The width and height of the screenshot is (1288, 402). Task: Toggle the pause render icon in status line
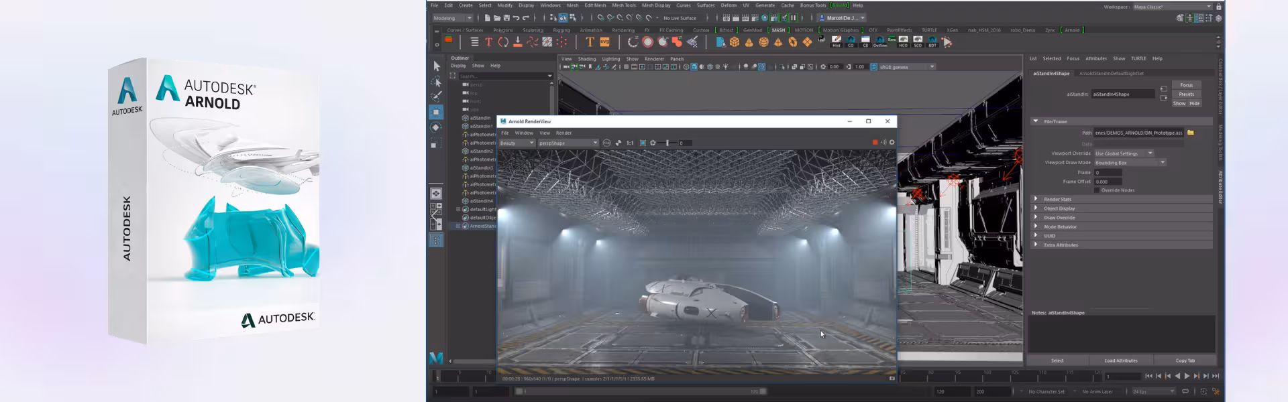click(793, 18)
